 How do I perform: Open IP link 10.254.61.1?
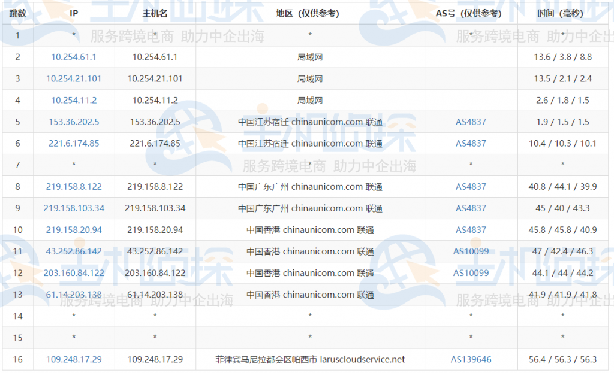click(74, 57)
